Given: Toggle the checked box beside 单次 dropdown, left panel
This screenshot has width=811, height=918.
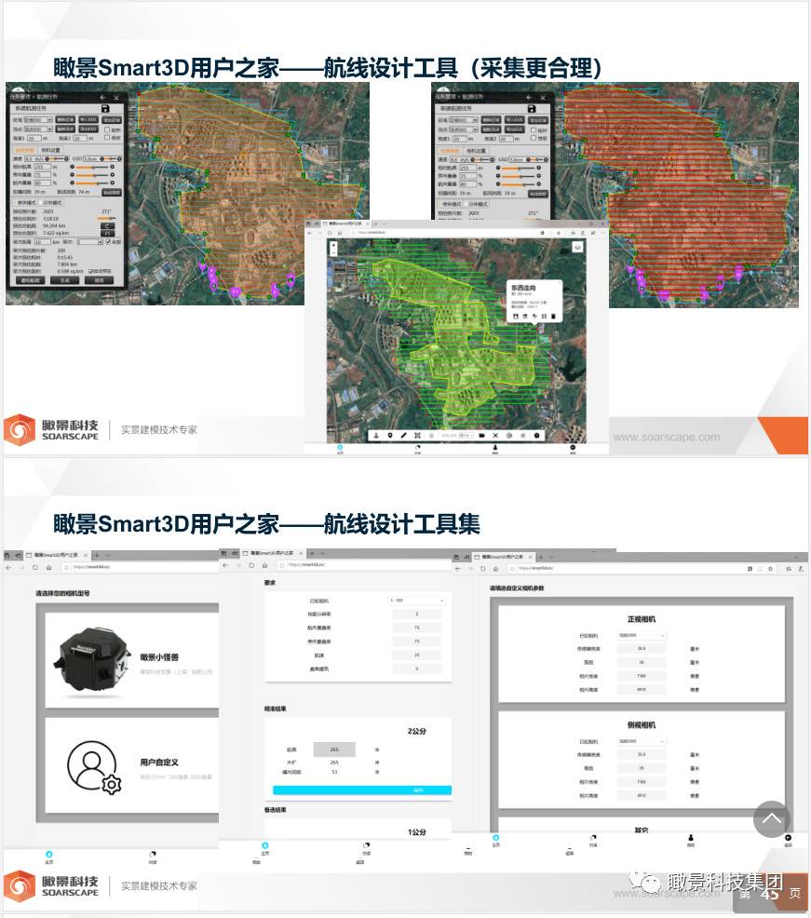Looking at the screenshot, I should 108,241.
